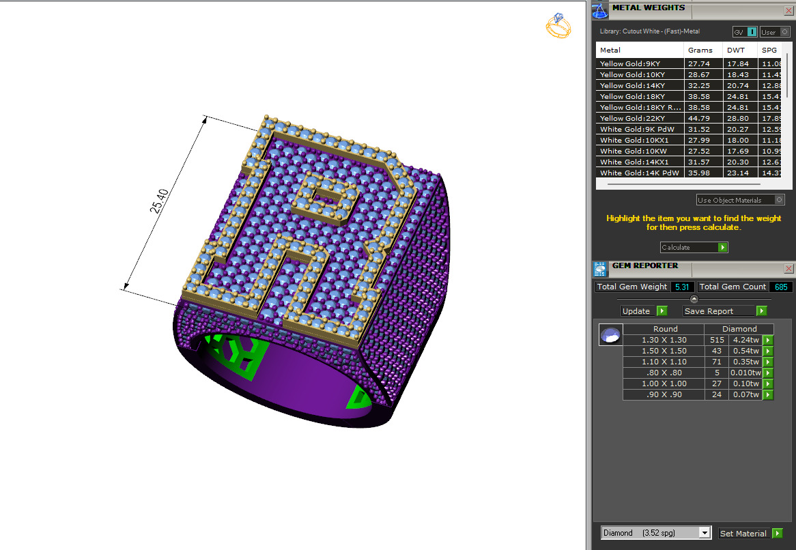Click green arrow for 1.50 X 1.50 row
796x550 pixels.
768,351
